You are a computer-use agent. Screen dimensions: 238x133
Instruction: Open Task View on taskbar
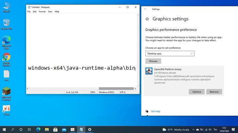point(29,130)
